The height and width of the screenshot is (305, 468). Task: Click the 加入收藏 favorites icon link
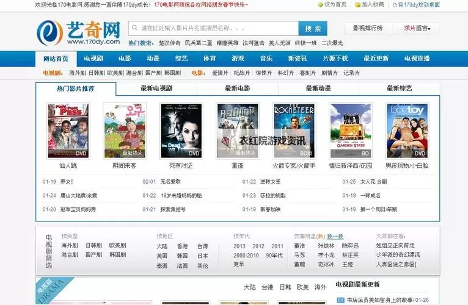coord(370,4)
